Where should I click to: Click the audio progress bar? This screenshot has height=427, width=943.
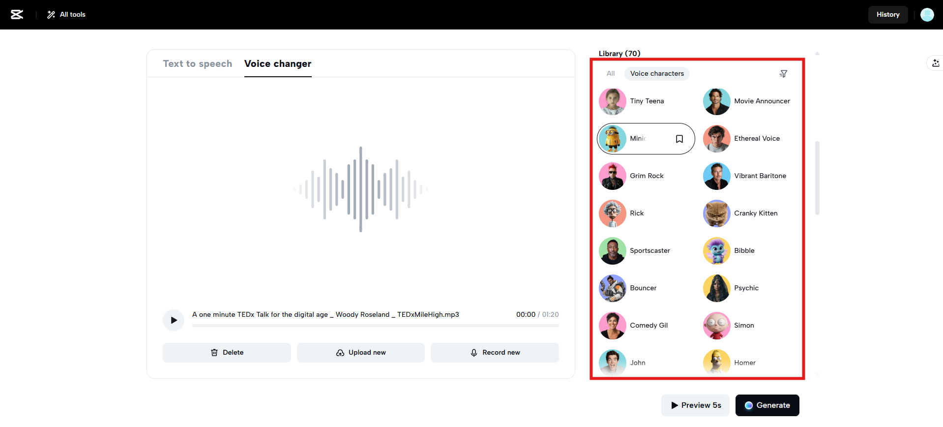(x=375, y=326)
